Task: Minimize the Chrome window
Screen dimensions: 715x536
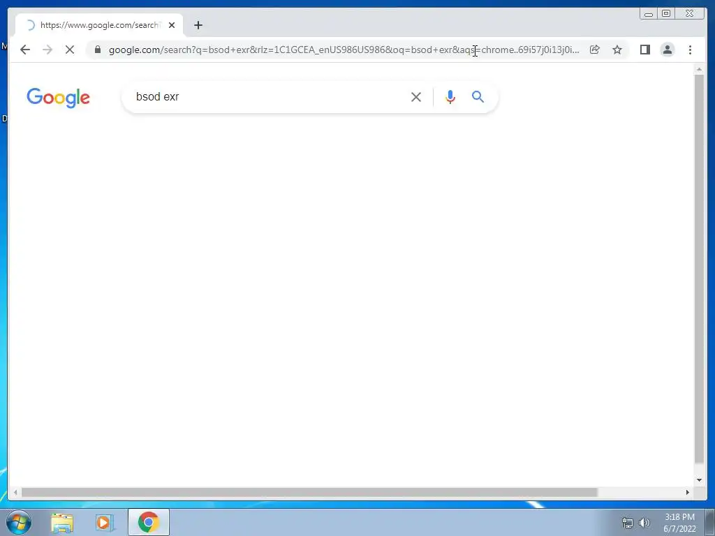Action: [x=649, y=14]
